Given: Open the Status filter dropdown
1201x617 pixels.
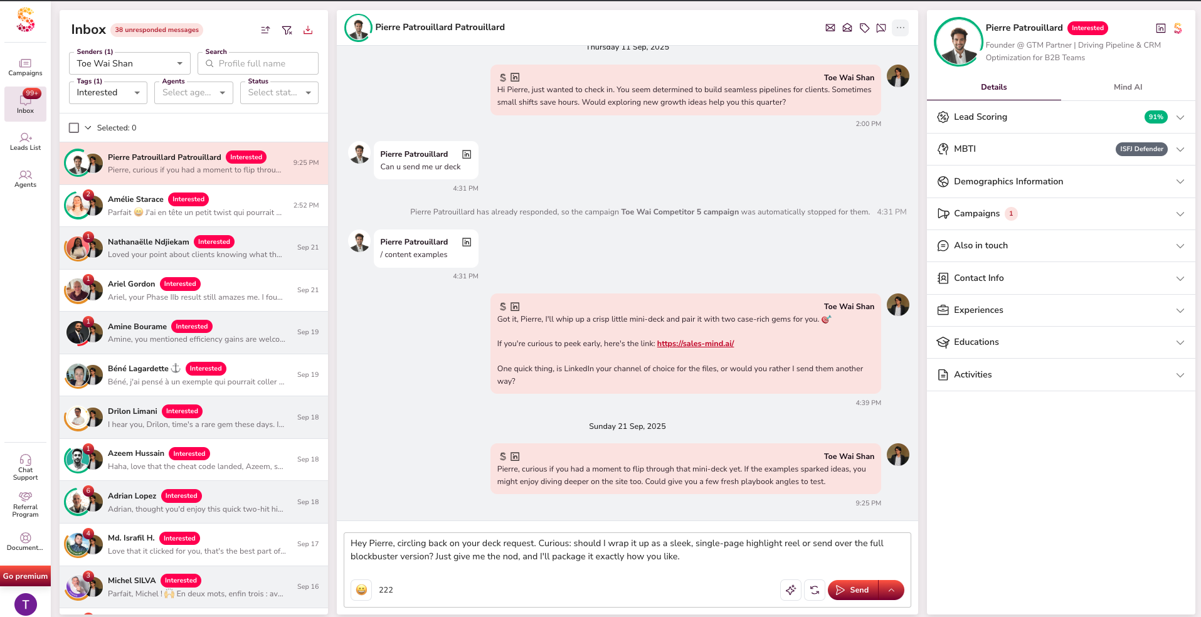Looking at the screenshot, I should click(279, 93).
